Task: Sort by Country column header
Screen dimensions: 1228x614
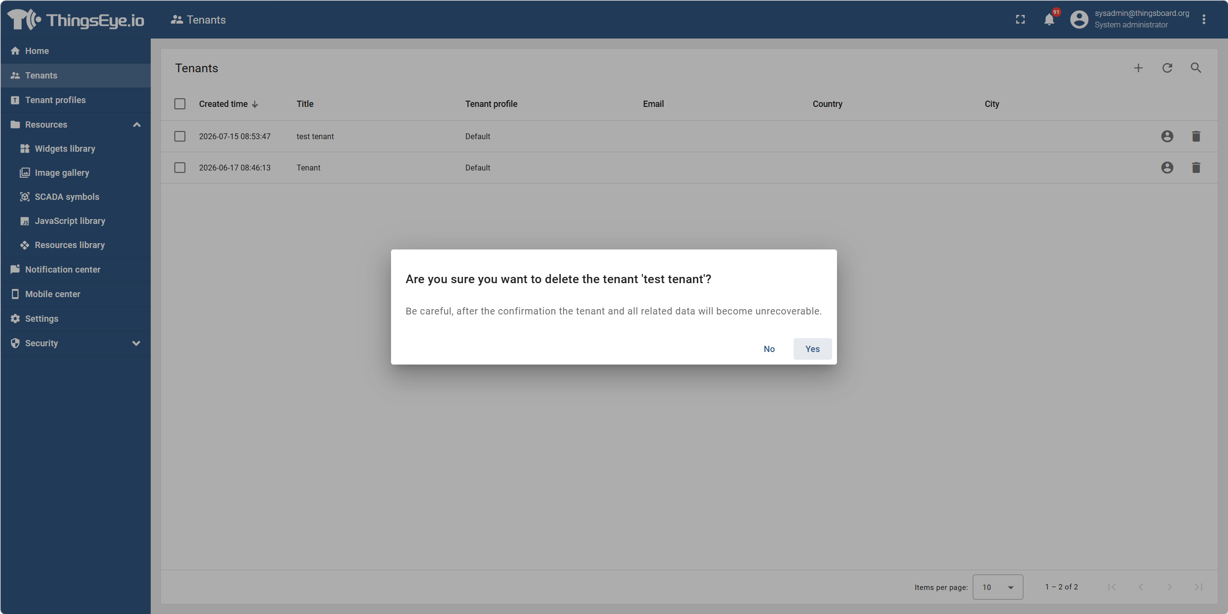Action: [827, 104]
